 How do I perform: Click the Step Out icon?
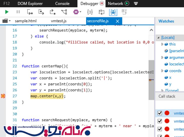tap(52, 12)
